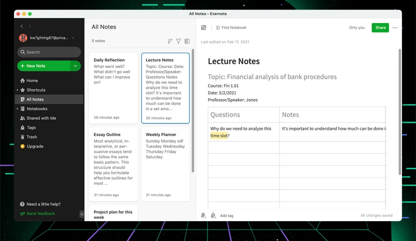Viewport: 416px width, 241px height.
Task: Open the Essay Outline note card
Action: pyautogui.click(x=113, y=164)
